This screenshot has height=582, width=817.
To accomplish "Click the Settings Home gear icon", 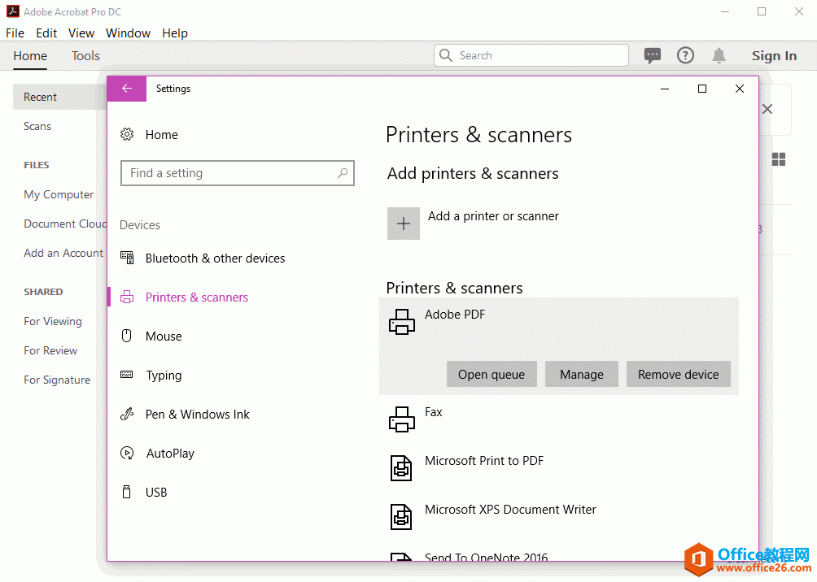I will (128, 134).
